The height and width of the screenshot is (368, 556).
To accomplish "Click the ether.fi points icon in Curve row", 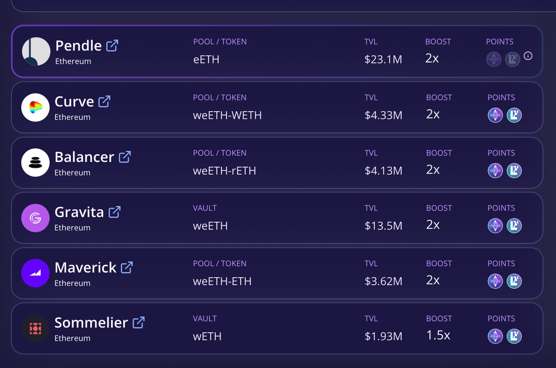I will pyautogui.click(x=495, y=115).
